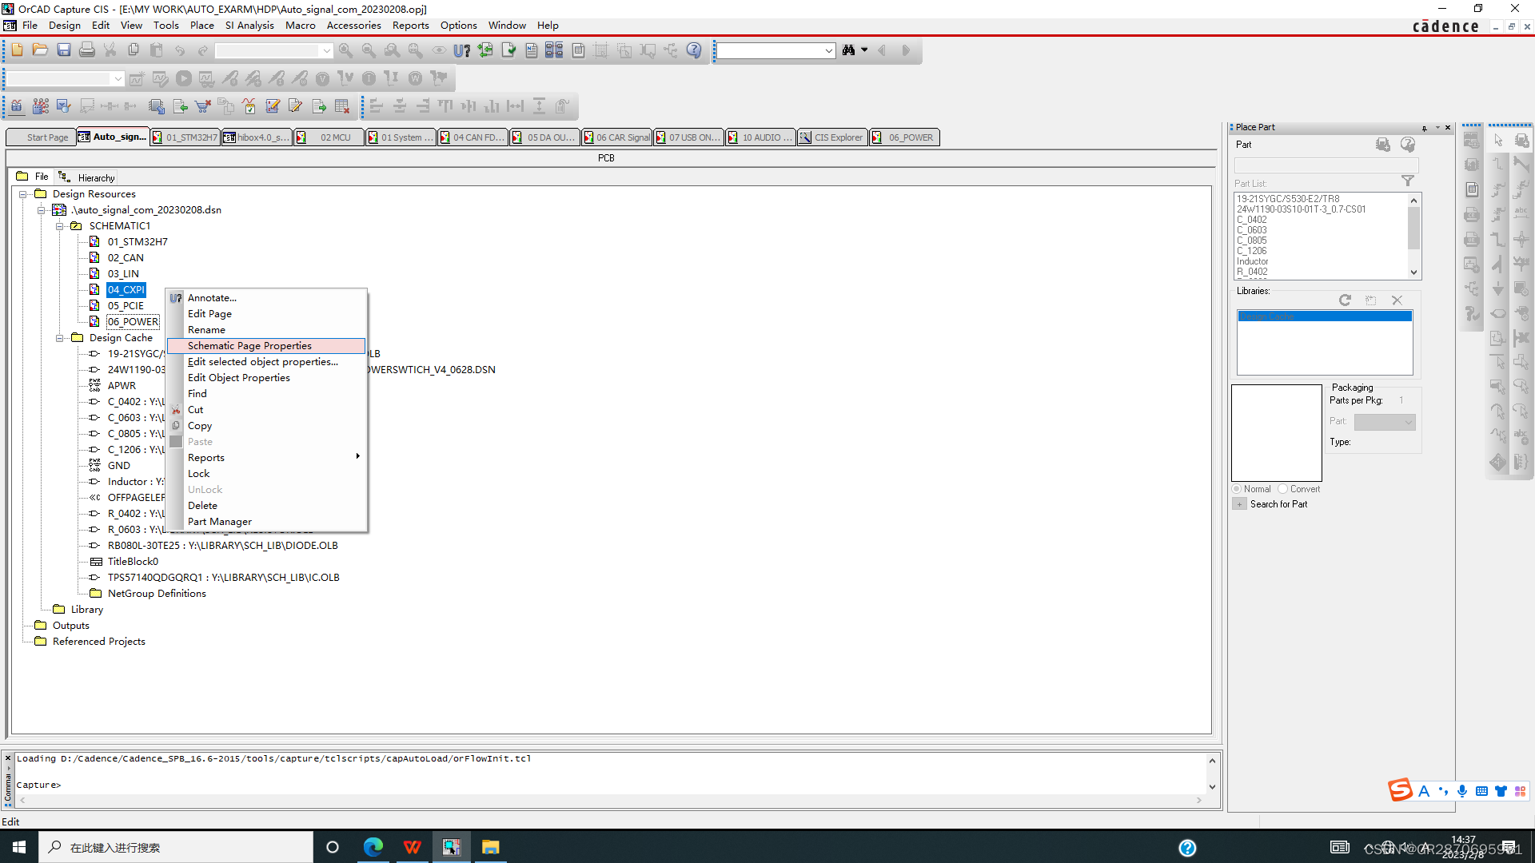Image resolution: width=1535 pixels, height=863 pixels.
Task: Click the remove library X icon
Action: (1397, 300)
